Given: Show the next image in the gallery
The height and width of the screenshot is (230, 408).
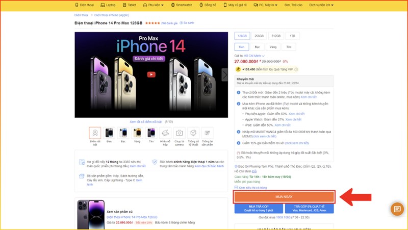Looking at the screenshot, I should 224,75.
